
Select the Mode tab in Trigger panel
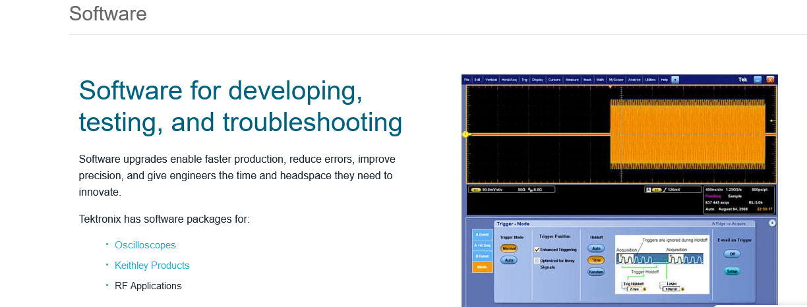point(482,267)
